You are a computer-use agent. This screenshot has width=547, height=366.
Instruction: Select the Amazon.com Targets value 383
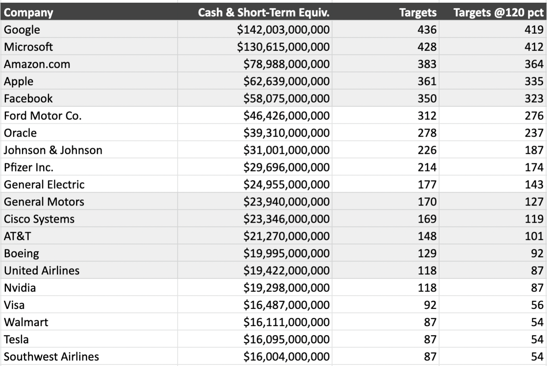[427, 64]
